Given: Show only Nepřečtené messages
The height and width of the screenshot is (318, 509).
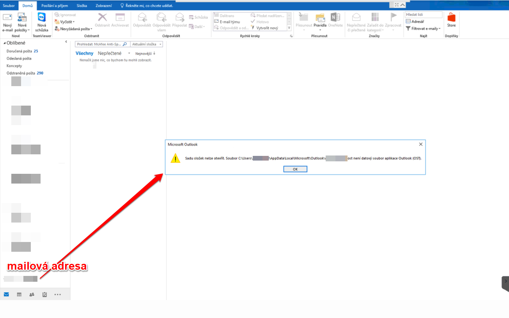Looking at the screenshot, I should tap(110, 53).
